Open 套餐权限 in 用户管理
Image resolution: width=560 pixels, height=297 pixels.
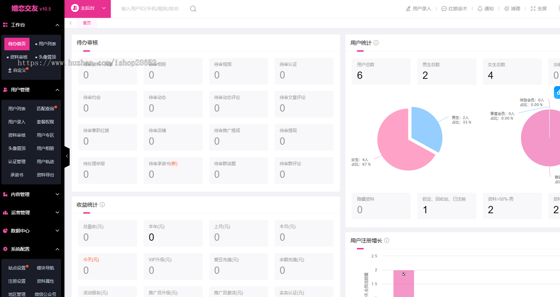tap(45, 122)
